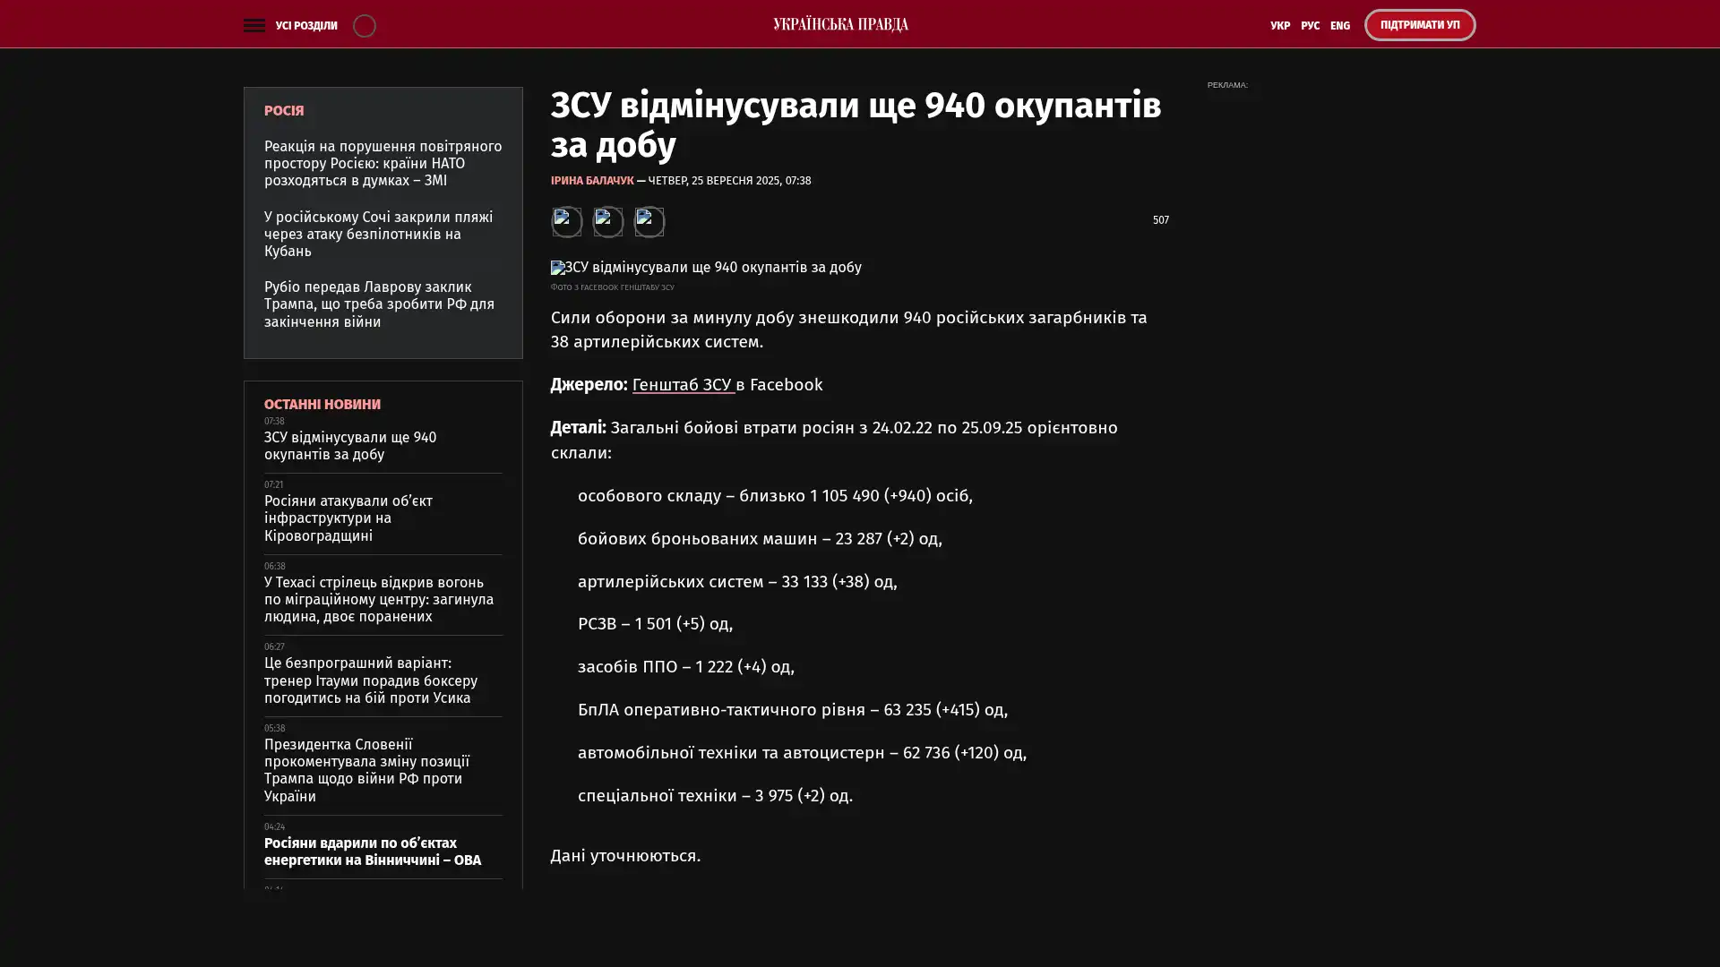Click the third round share icon
Viewport: 1720px width, 967px height.
(x=649, y=221)
